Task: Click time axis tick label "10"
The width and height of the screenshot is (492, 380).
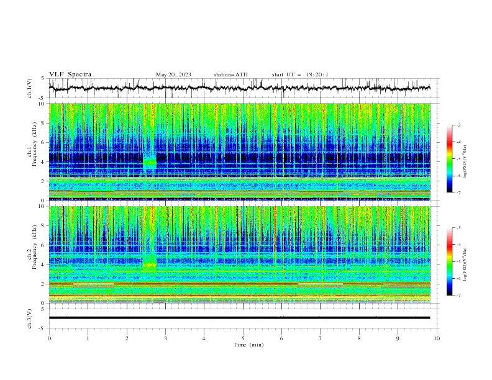Action: coord(437,338)
